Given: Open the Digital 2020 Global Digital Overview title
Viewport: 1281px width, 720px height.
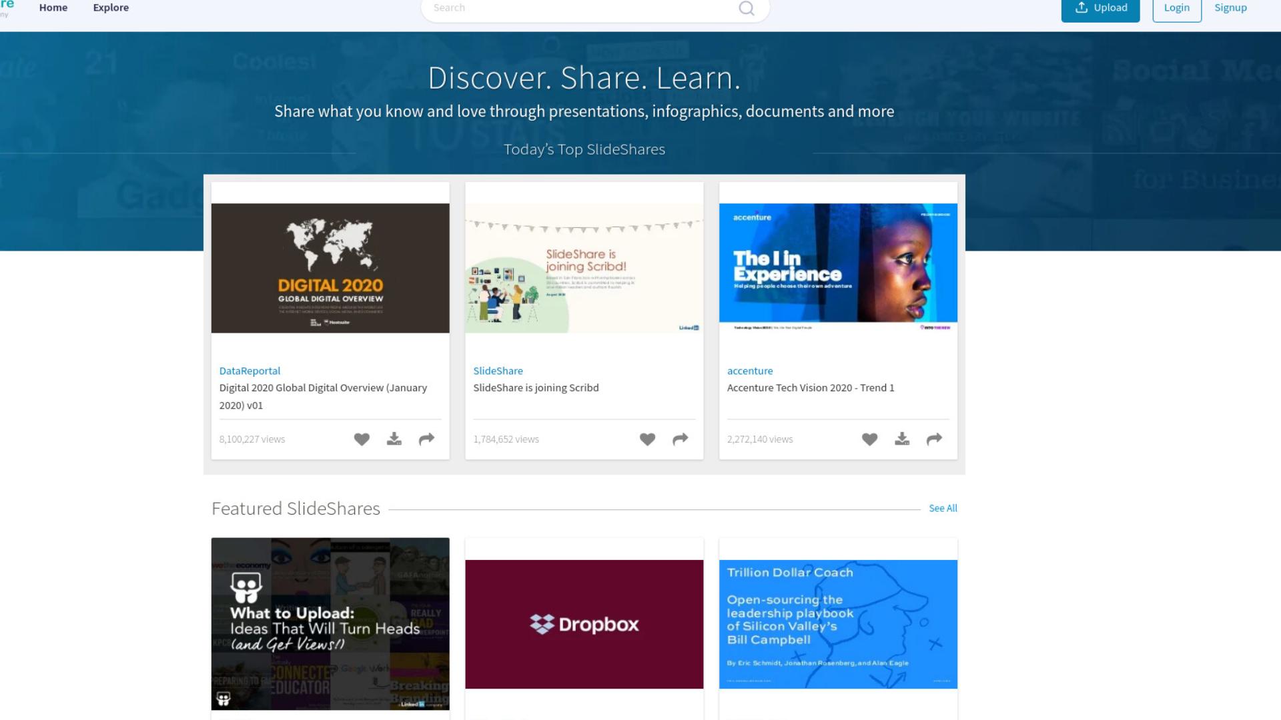Looking at the screenshot, I should point(323,396).
